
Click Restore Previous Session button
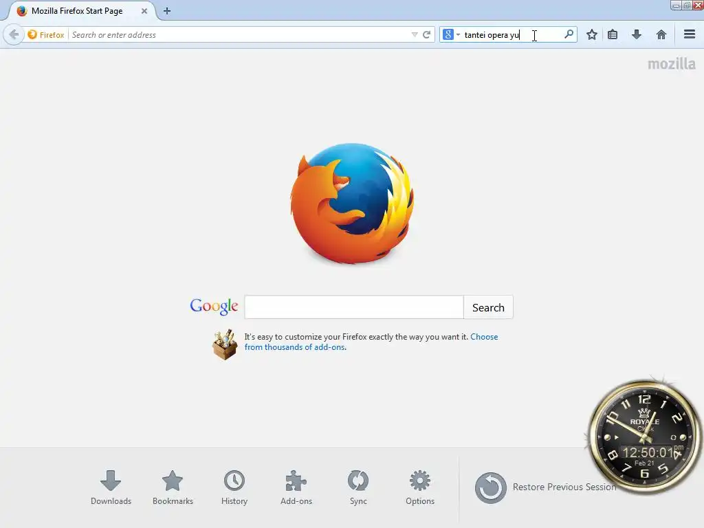(x=545, y=487)
